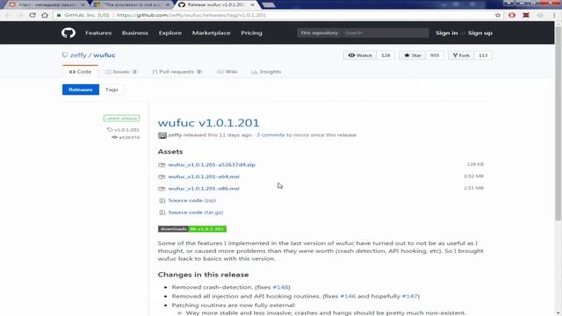Download wufuc_v1.0.1.201-a52637d4.zip
The width and height of the screenshot is (562, 316).
[x=212, y=165]
